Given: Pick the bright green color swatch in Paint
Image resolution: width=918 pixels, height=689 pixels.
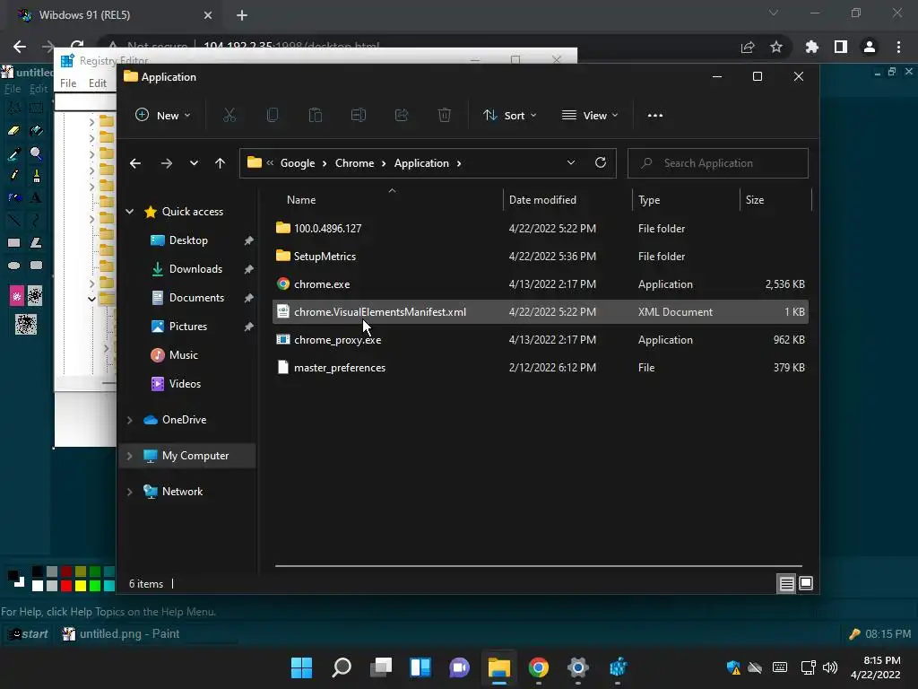Looking at the screenshot, I should (94, 585).
